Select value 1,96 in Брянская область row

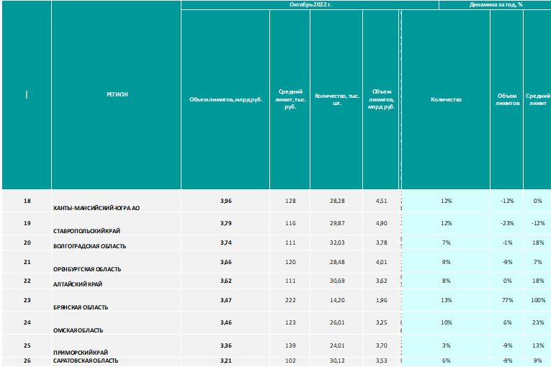[381, 300]
